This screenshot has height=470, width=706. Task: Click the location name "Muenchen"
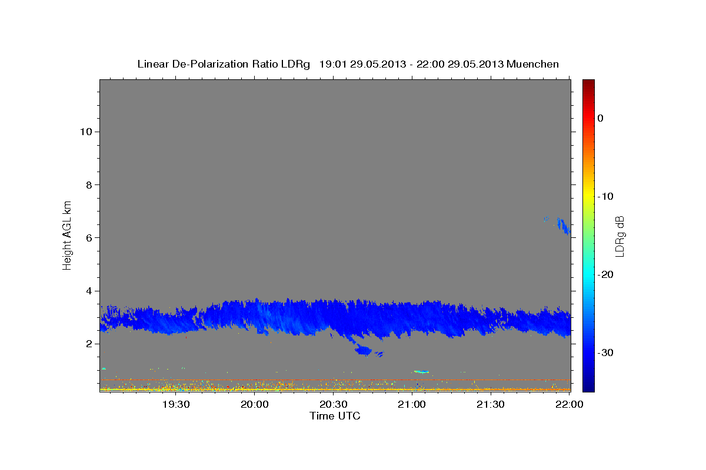pyautogui.click(x=533, y=64)
